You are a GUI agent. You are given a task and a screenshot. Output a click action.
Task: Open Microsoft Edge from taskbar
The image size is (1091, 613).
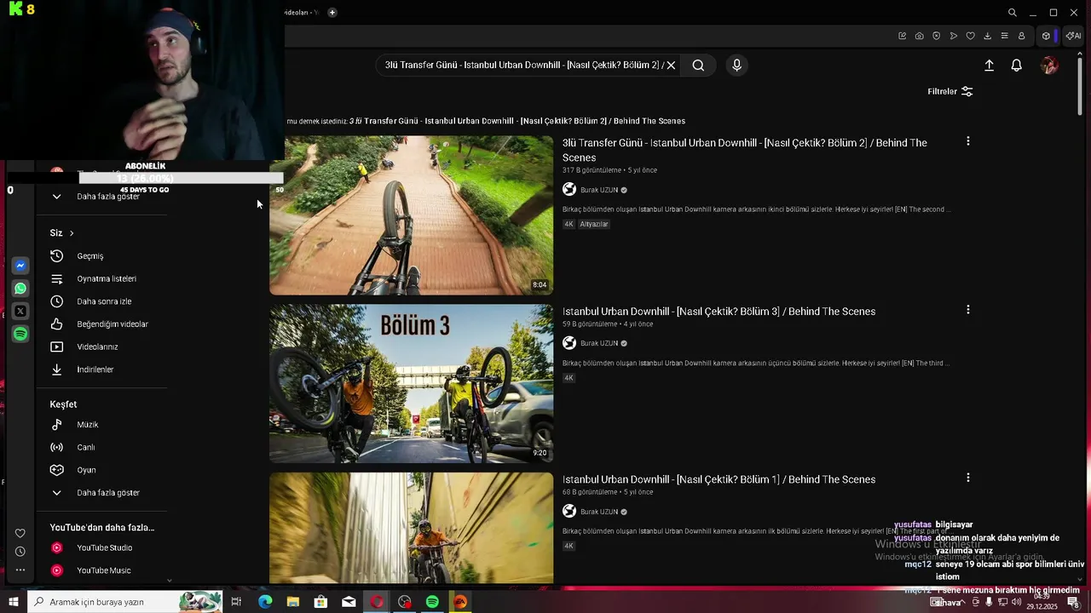click(265, 602)
